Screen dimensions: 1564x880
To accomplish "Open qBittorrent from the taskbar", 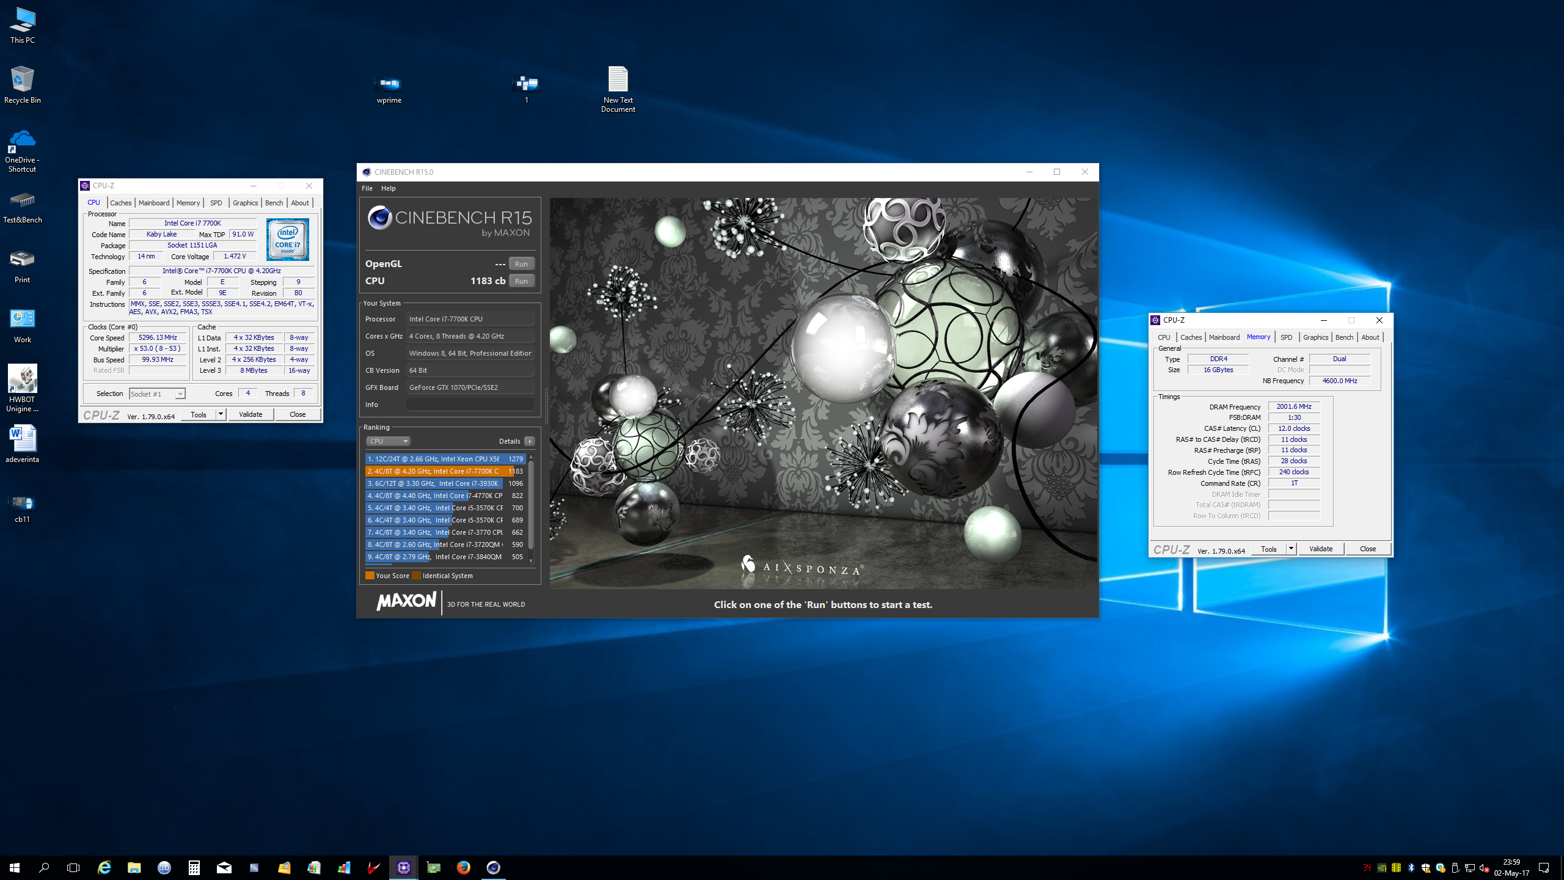I will tap(164, 867).
